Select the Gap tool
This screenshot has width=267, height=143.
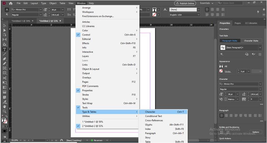[5, 40]
